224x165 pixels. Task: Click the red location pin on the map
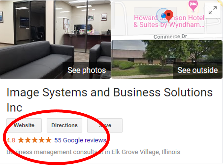coord(169,16)
